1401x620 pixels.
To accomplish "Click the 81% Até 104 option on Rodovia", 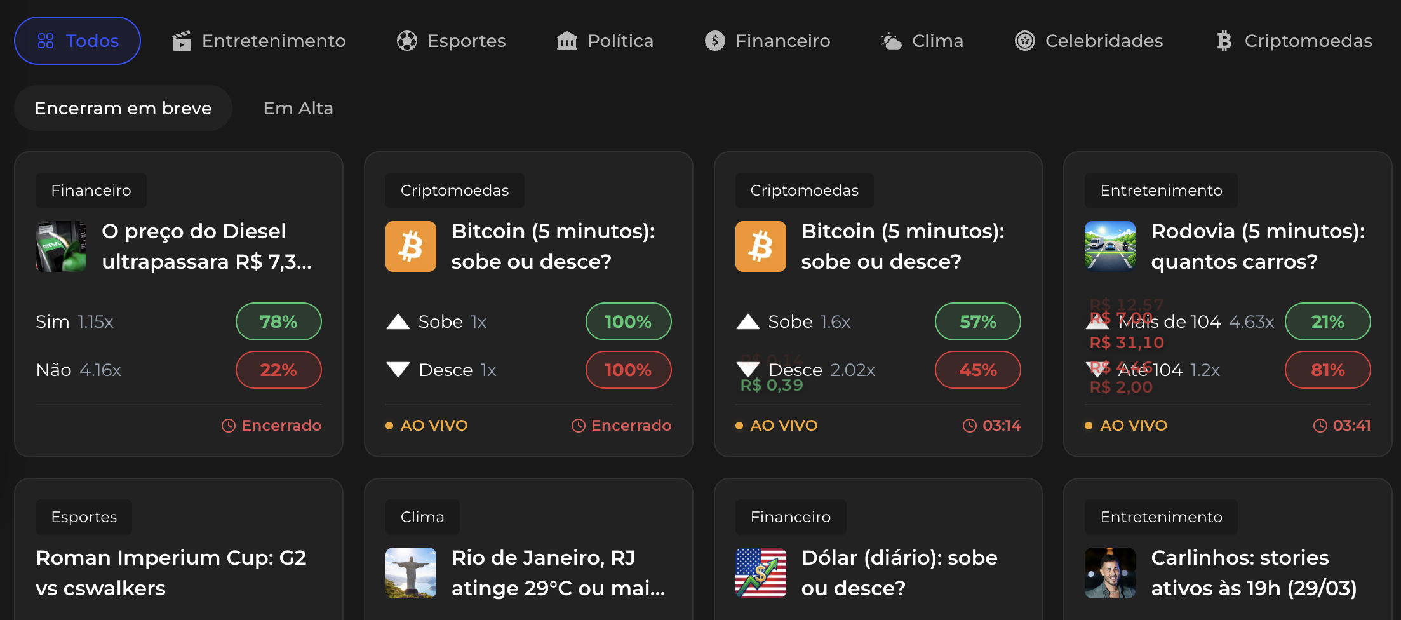I will 1327,370.
